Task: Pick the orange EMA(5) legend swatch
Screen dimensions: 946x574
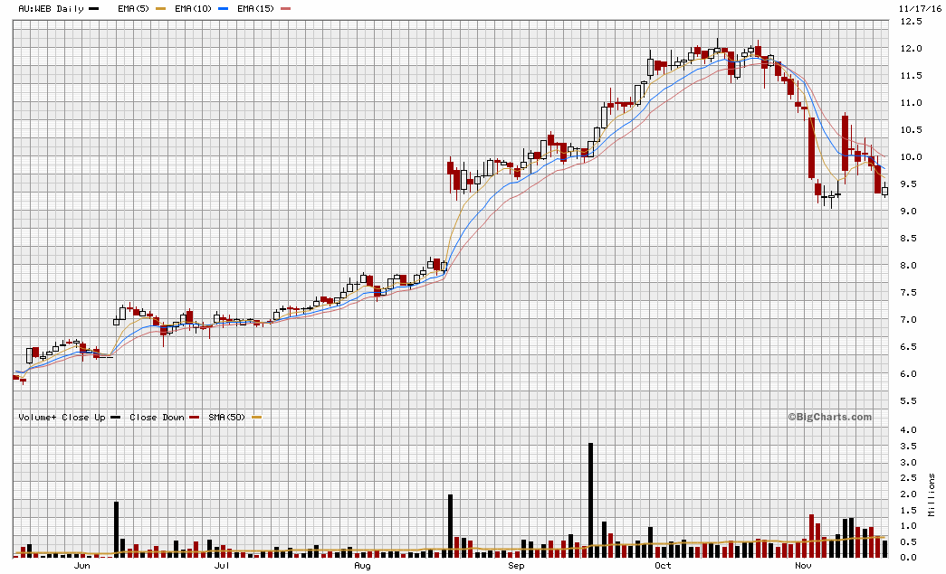Action: point(160,9)
